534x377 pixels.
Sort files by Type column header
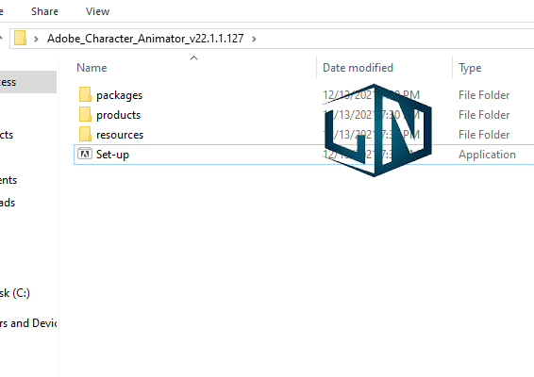tap(470, 68)
